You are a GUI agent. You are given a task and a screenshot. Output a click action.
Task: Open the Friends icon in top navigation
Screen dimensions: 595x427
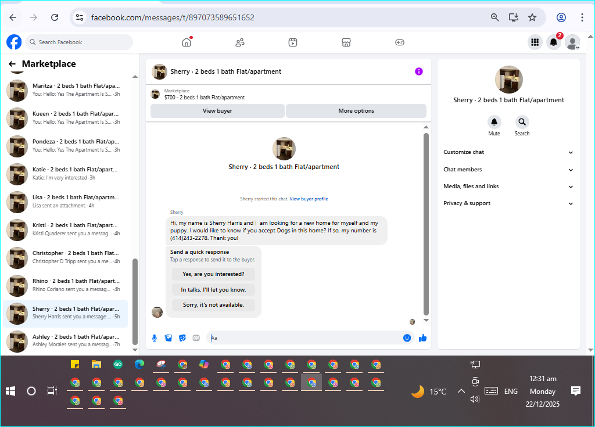(240, 42)
